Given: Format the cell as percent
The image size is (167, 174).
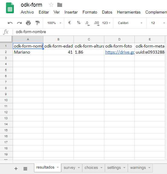Looking at the screenshot, I should pyautogui.click(x=79, y=23).
